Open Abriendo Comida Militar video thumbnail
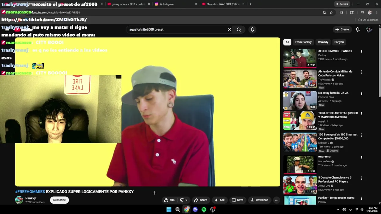381x214 pixels. pos(300,79)
